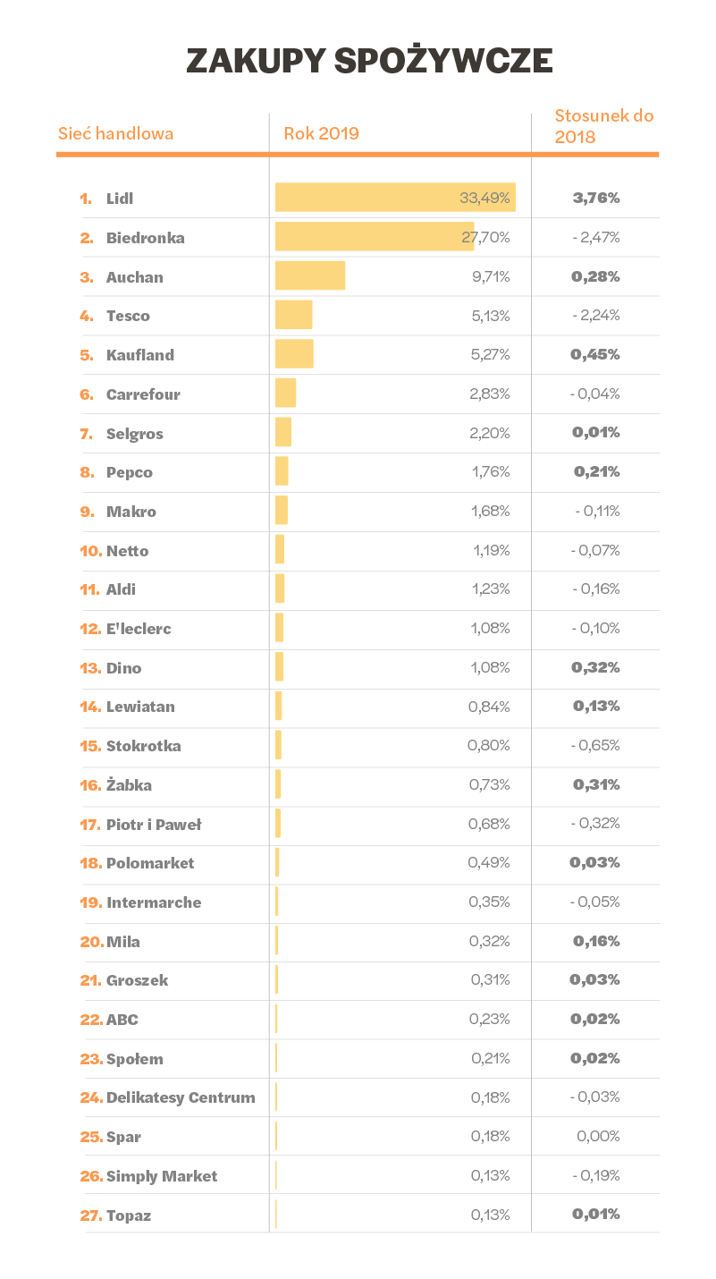716x1279 pixels.
Task: Click the Stokrotka -0,65% change value
Action: pos(595,745)
